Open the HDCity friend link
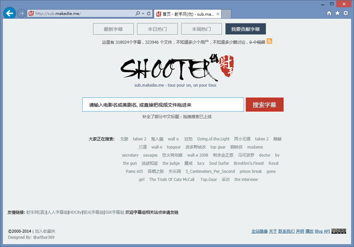Viewport: 354px width, 247px height. [x=75, y=212]
